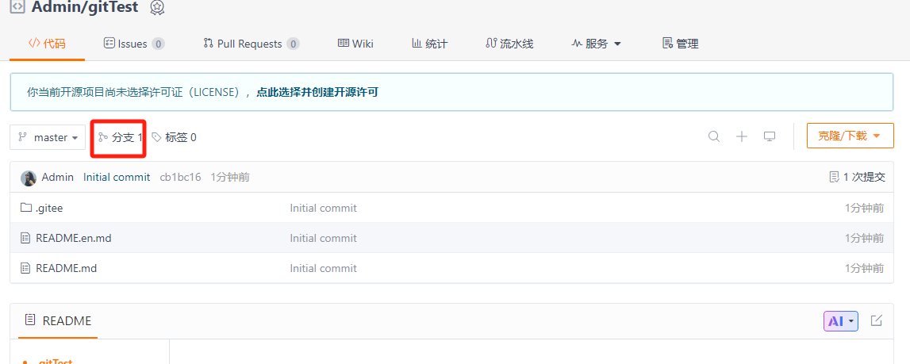
Task: Click the Issues count badge 0
Action: (159, 44)
